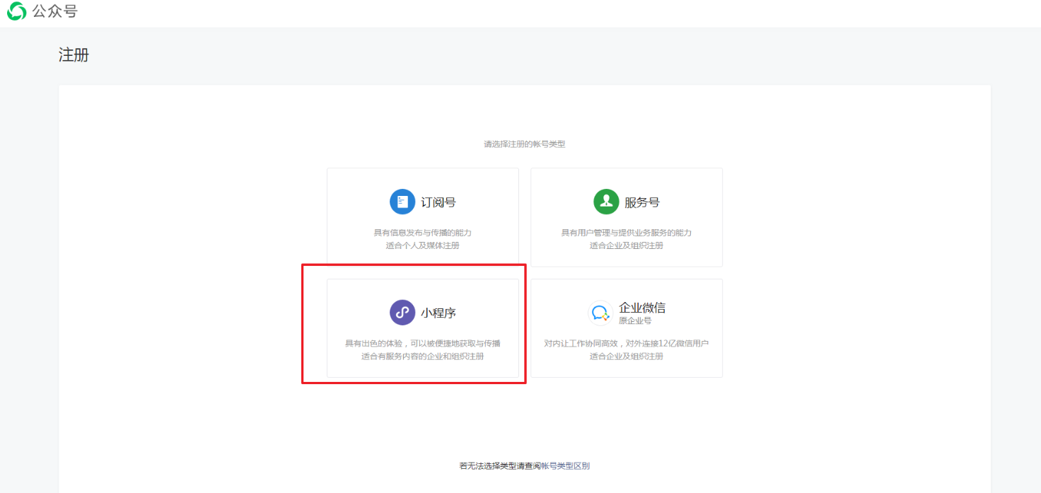
Task: Click the text 具有出色的体验，可以被便捷地获取与传播
Action: (423, 343)
